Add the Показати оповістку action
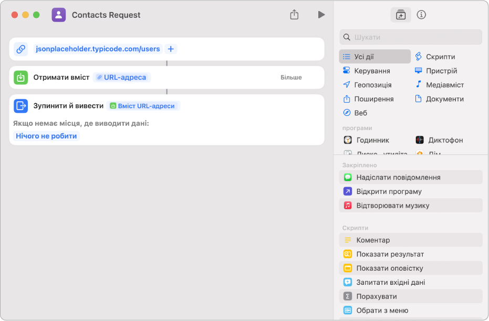The width and height of the screenshot is (489, 321). point(411,268)
